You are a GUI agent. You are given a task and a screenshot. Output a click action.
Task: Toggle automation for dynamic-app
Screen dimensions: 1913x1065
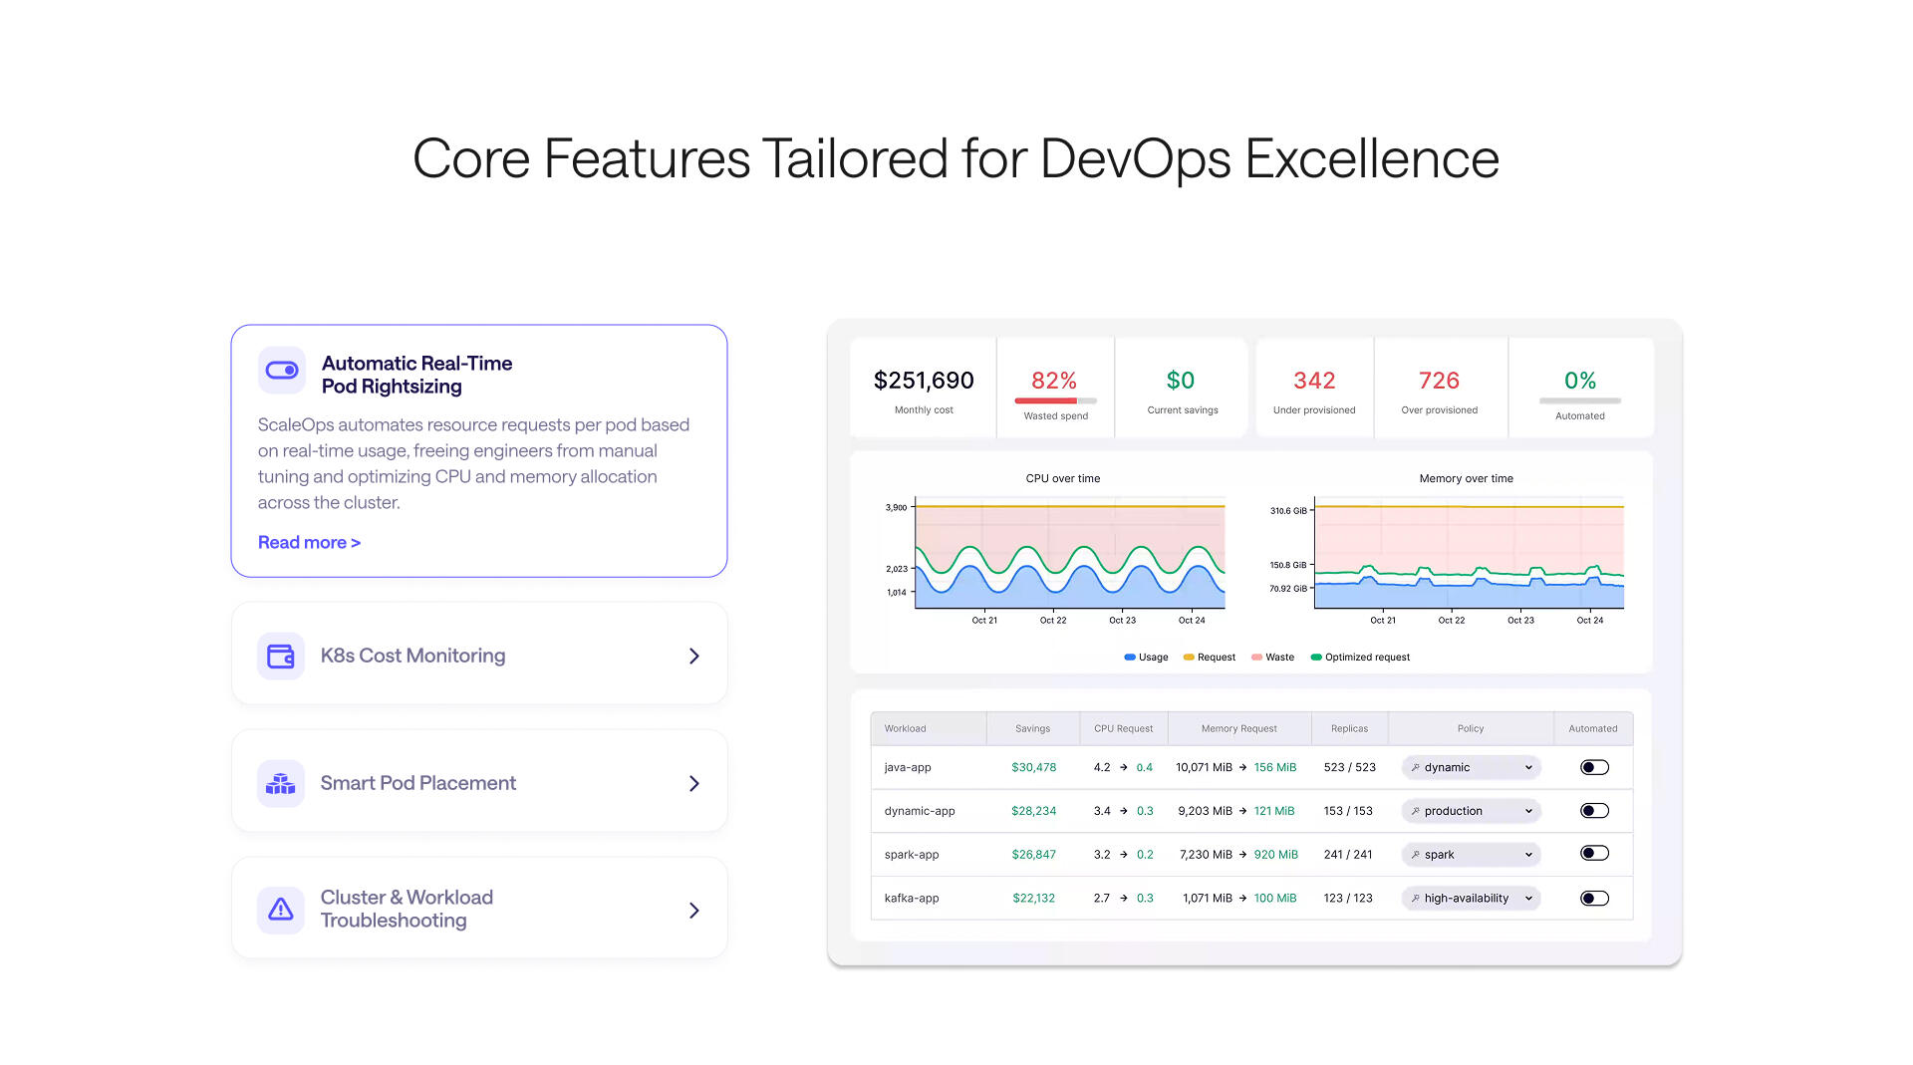(x=1594, y=811)
